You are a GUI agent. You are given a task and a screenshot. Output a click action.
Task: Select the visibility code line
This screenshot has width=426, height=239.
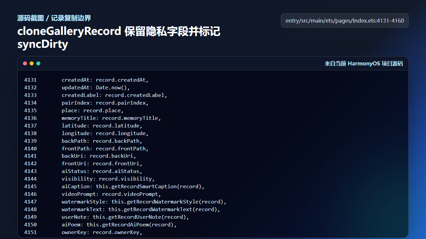tap(108, 179)
